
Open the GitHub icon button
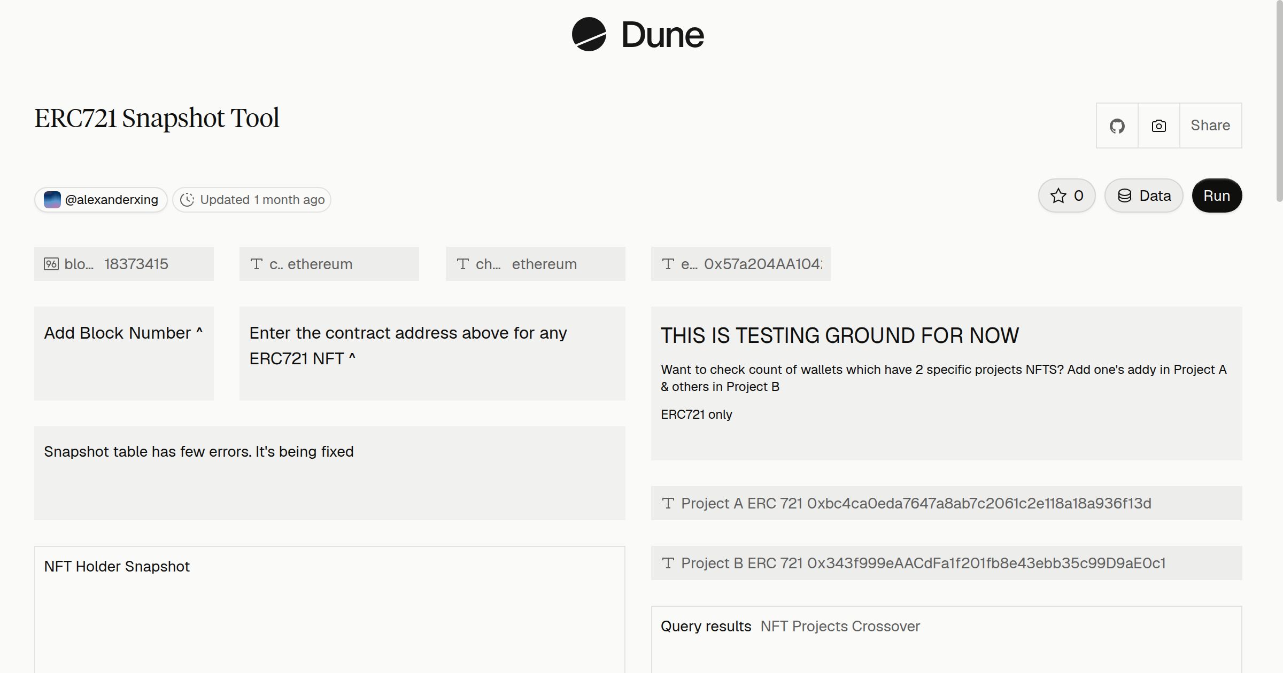1117,126
